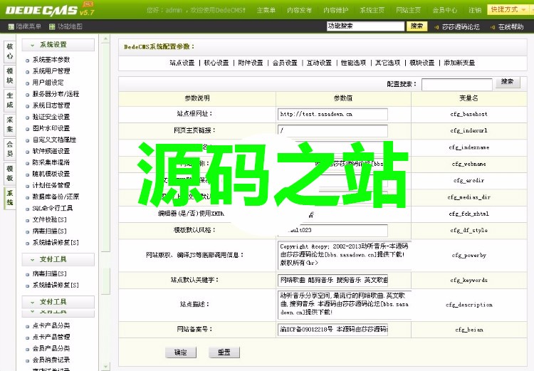Screen dimensions: 534x371
Task: Open the 快捷方式 dropdown
Action: (508, 9)
